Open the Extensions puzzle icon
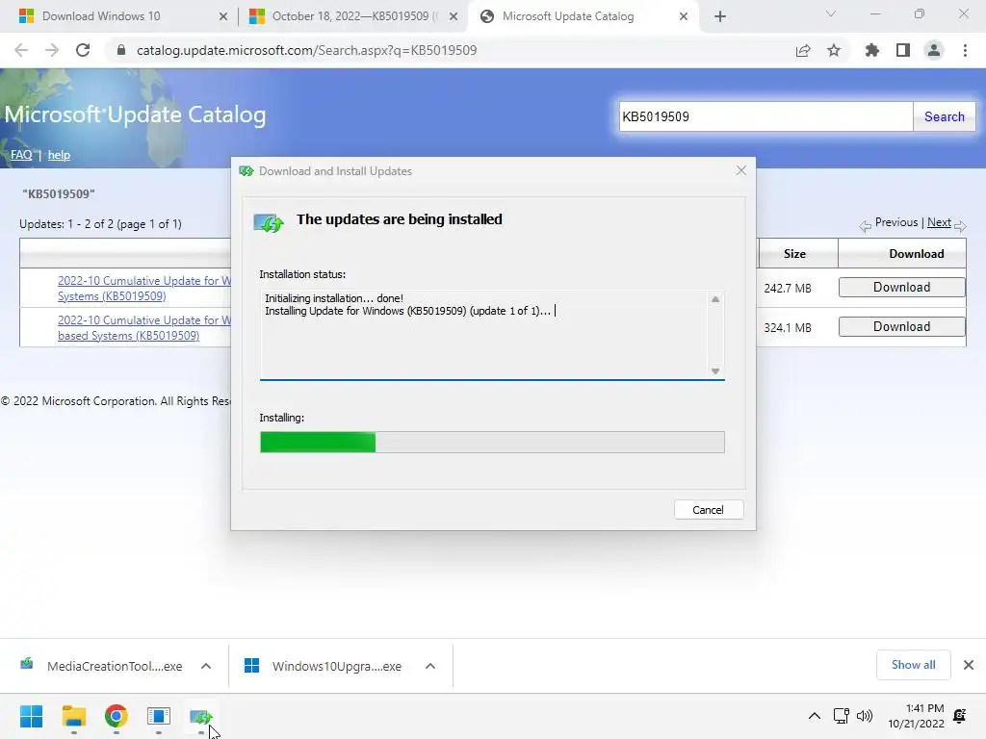Screen dimensions: 986x739 pyautogui.click(x=871, y=50)
